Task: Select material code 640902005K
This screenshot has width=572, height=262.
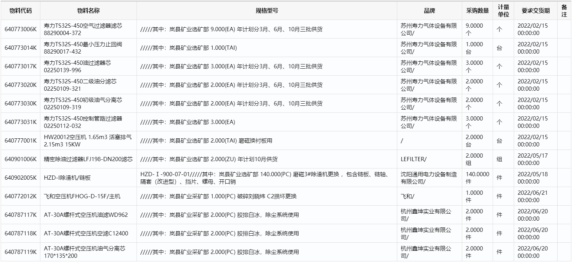Action: pos(20,178)
